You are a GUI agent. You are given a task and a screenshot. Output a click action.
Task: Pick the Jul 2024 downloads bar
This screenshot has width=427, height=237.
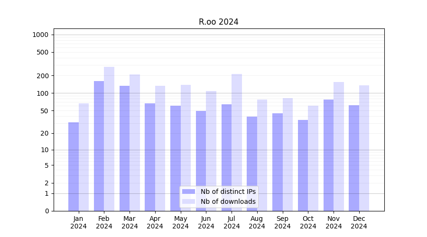(x=237, y=142)
